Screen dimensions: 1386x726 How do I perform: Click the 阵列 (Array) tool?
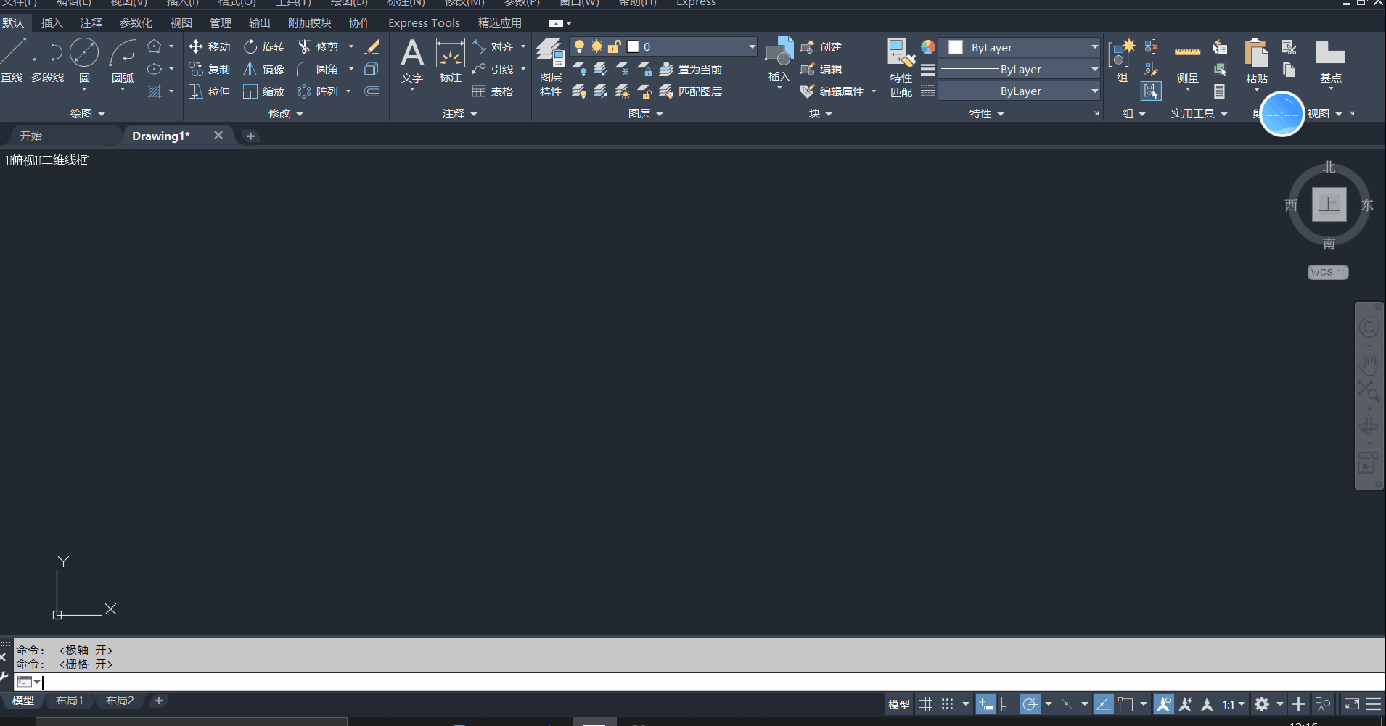[318, 92]
